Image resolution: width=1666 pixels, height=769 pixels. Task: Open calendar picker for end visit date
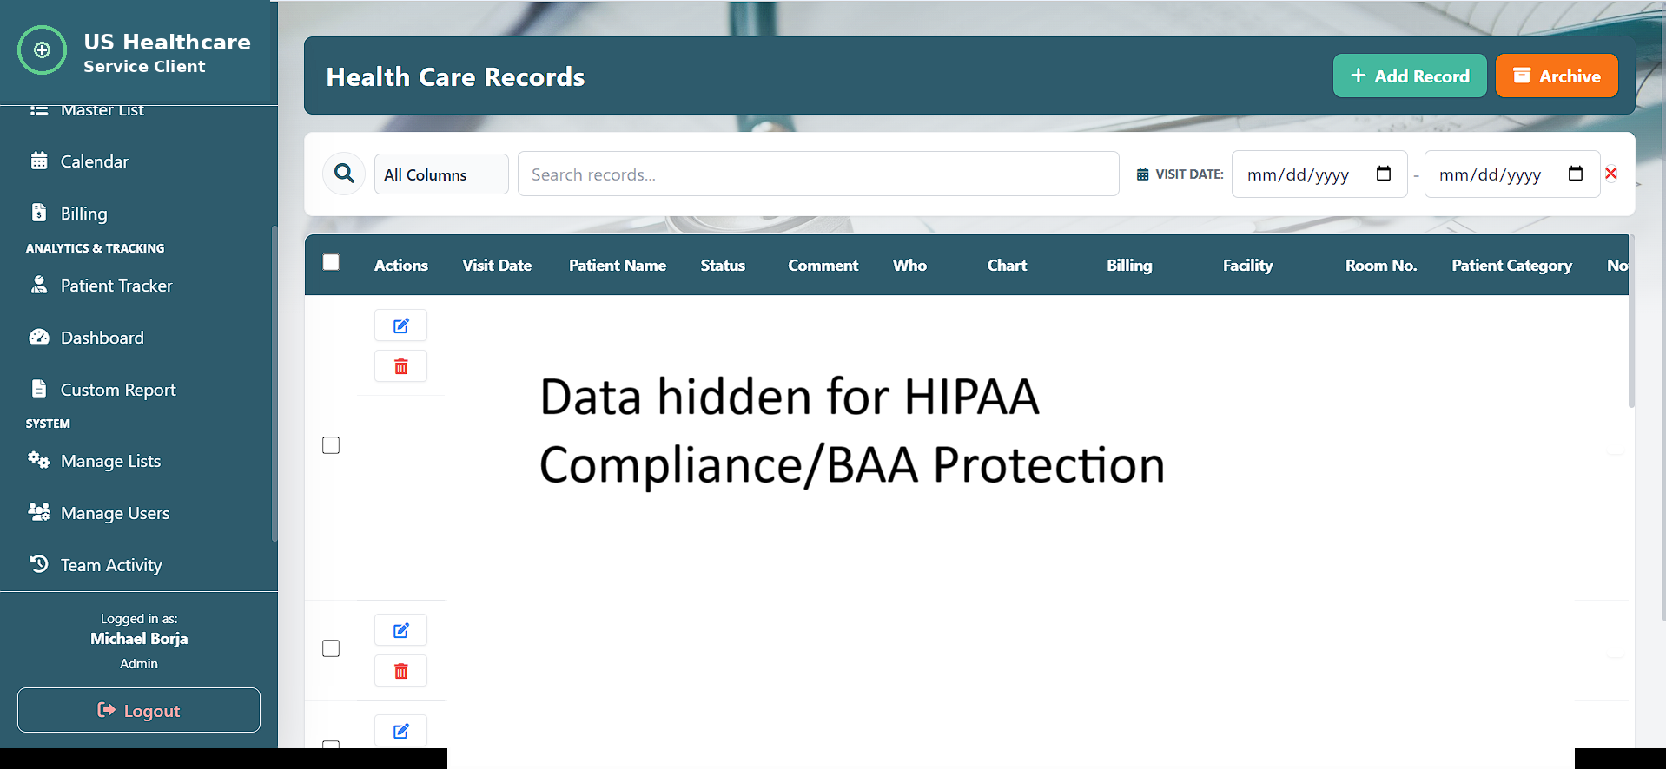[1576, 174]
